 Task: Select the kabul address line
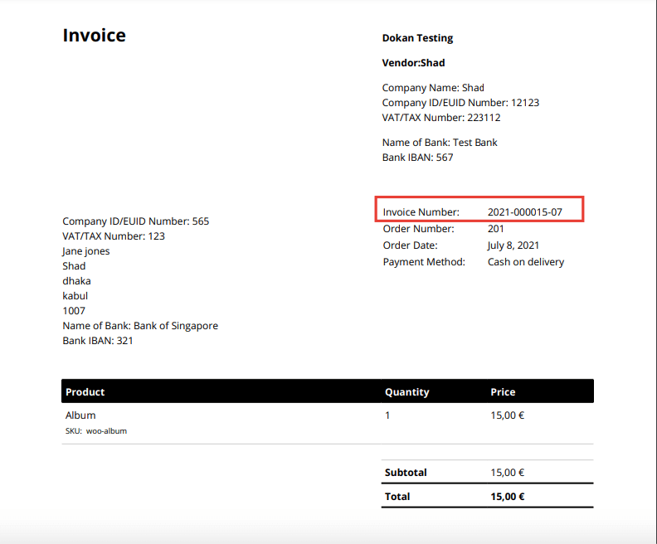coord(75,296)
